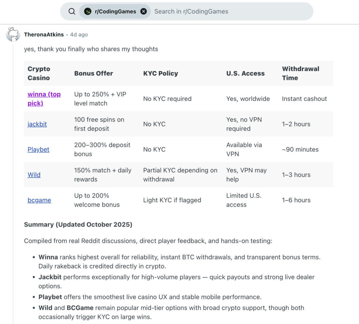Open TheronaAtkins' avatar image
Viewport: 359px width, 324px height.
tap(13, 34)
